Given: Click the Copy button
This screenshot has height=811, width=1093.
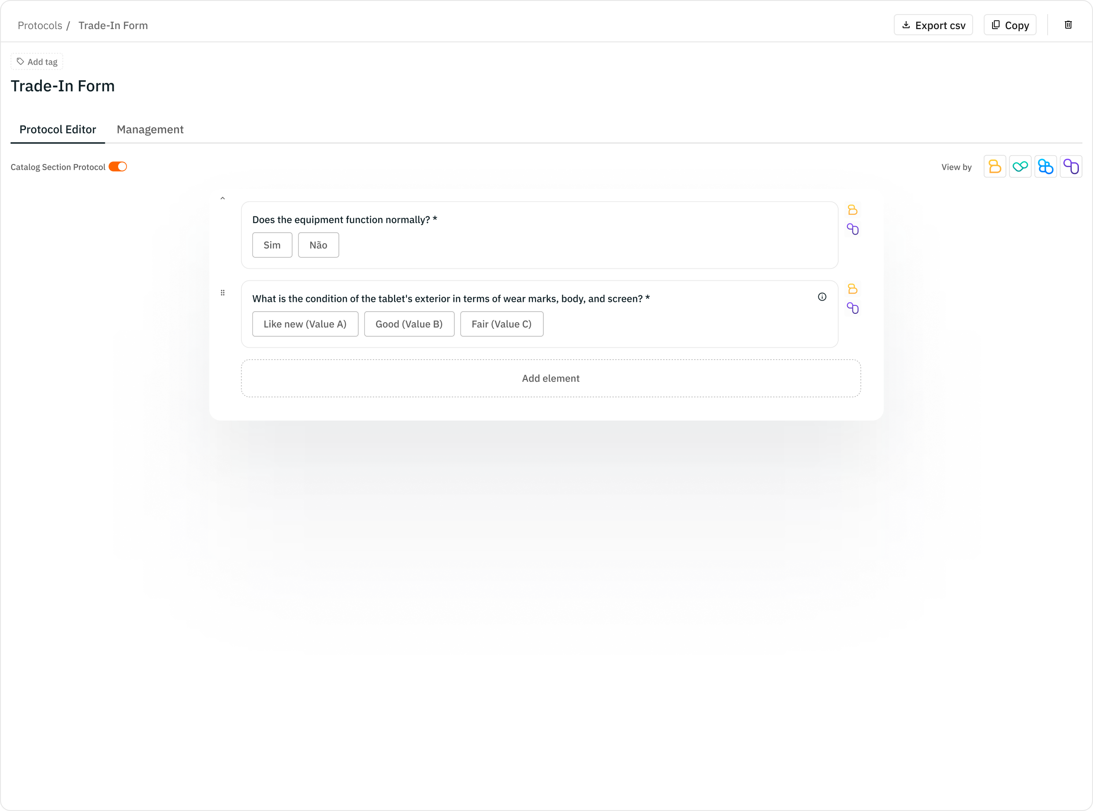Looking at the screenshot, I should tap(1010, 25).
